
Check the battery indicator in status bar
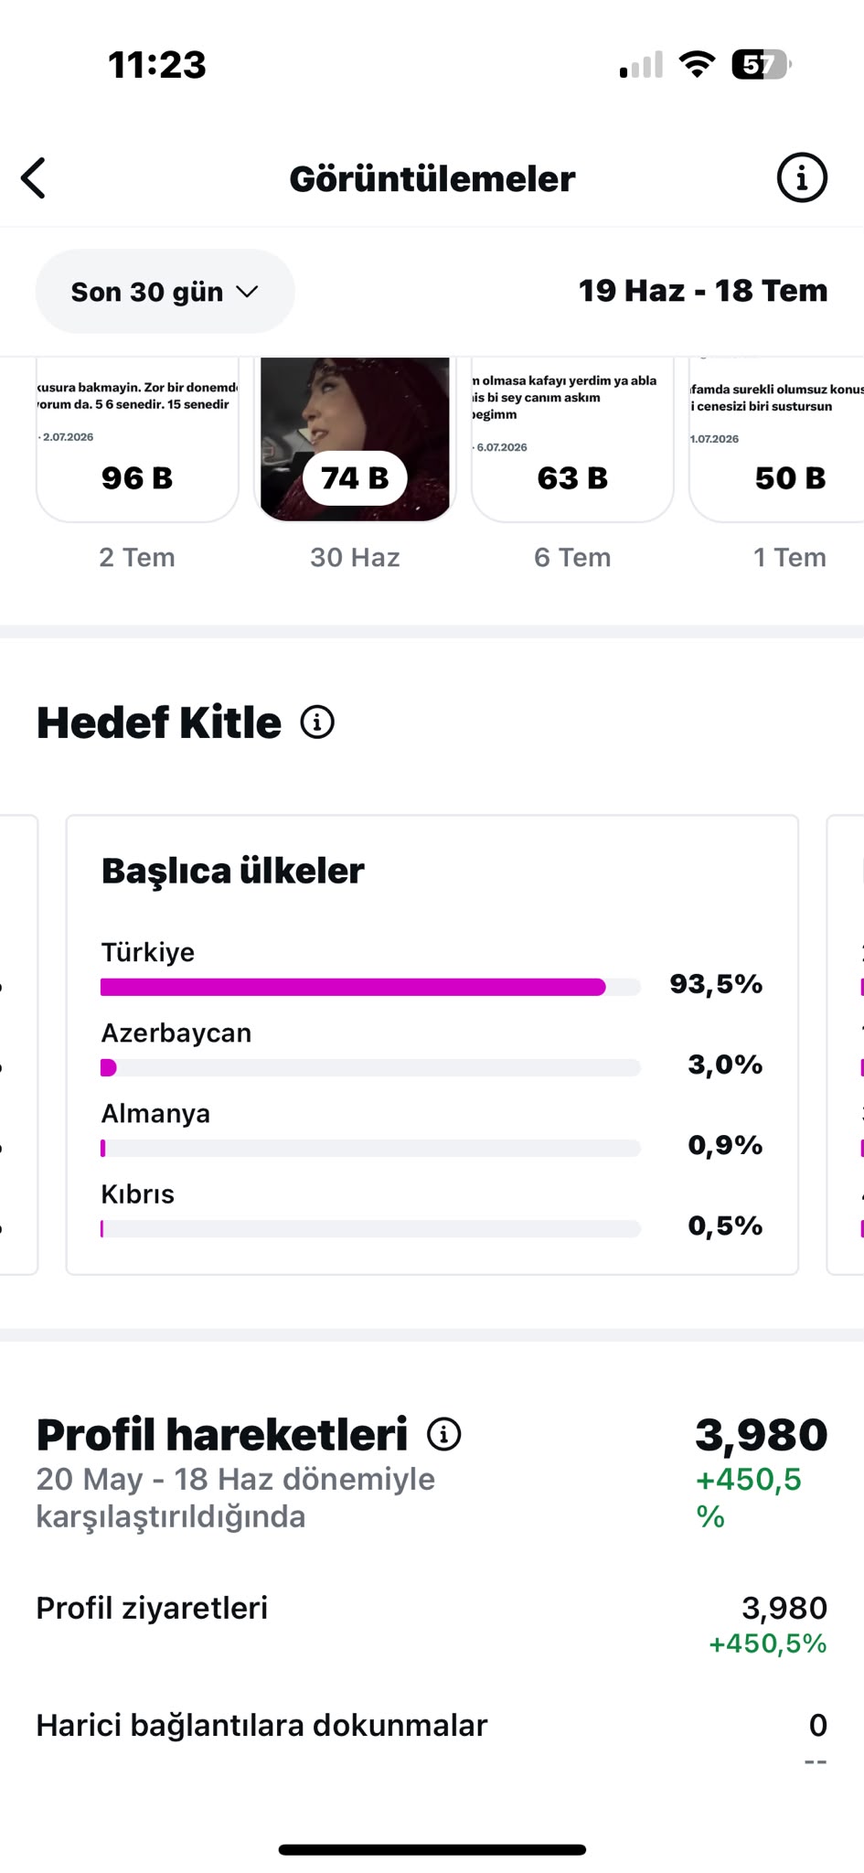(x=762, y=65)
